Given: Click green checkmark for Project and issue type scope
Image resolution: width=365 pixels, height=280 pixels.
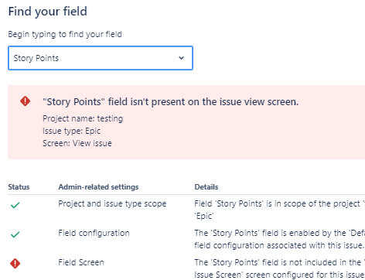Looking at the screenshot, I should tap(15, 205).
